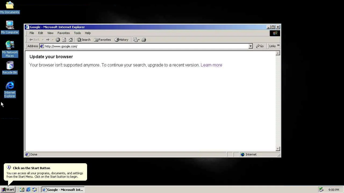Select the My Computer desktop icon
Screen dimensions: 344x193
point(10,27)
